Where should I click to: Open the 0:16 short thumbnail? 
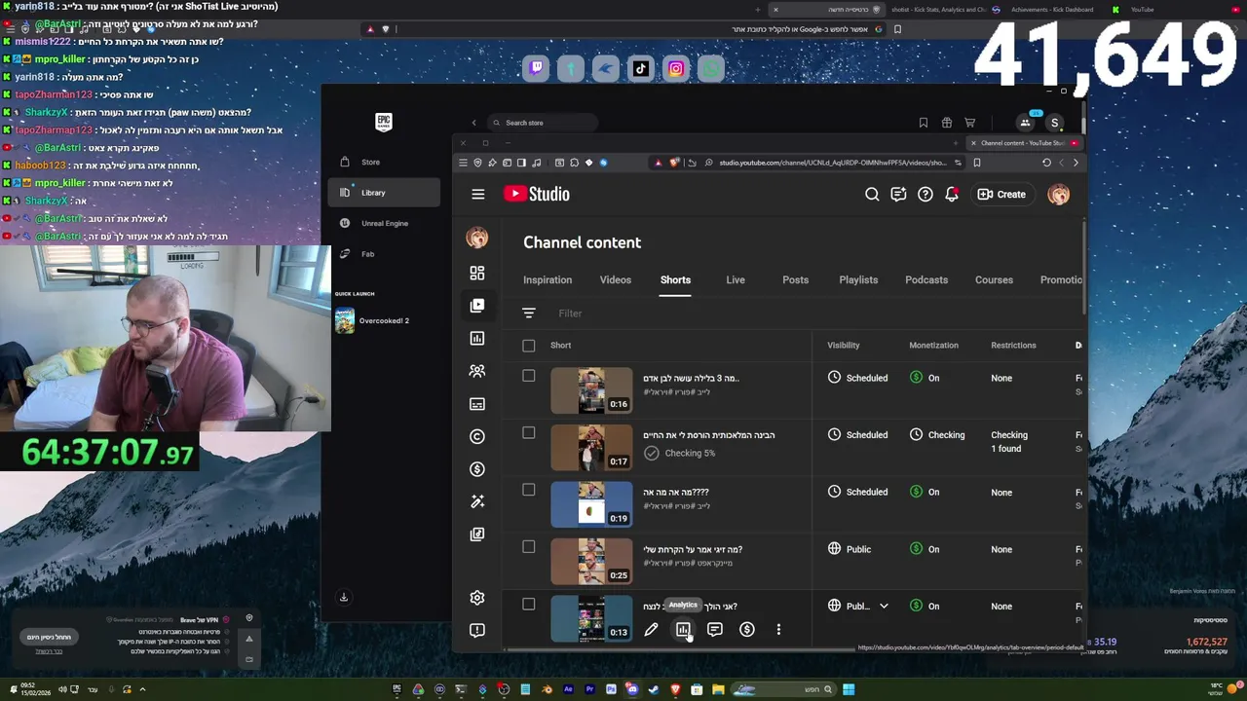591,390
